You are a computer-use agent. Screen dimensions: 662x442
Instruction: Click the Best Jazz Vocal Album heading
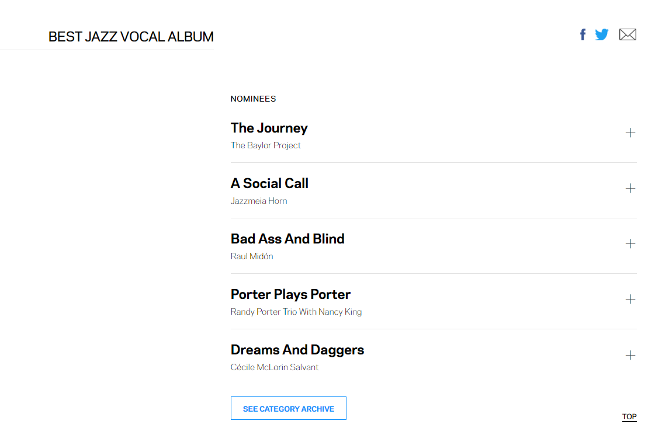pyautogui.click(x=131, y=37)
